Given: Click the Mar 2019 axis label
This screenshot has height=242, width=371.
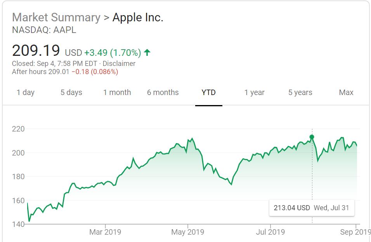Looking at the screenshot, I should [105, 232].
